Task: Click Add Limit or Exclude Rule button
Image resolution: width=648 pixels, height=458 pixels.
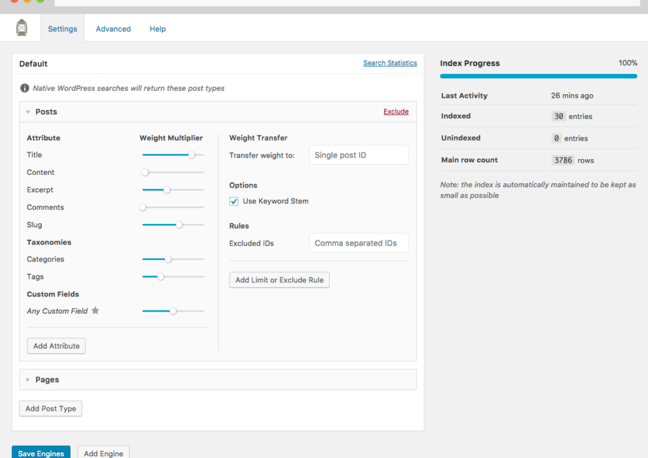Action: pos(280,280)
